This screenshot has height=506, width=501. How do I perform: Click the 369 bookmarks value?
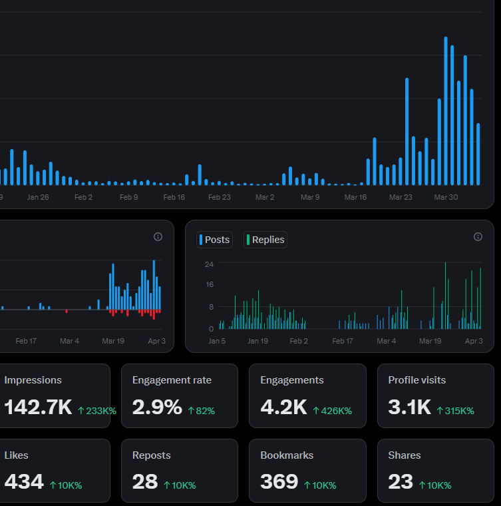point(279,482)
